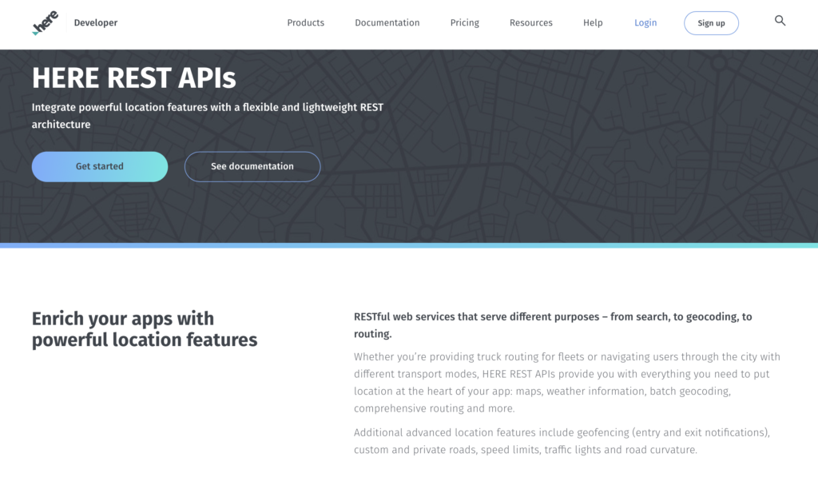Click the Get started button

100,166
